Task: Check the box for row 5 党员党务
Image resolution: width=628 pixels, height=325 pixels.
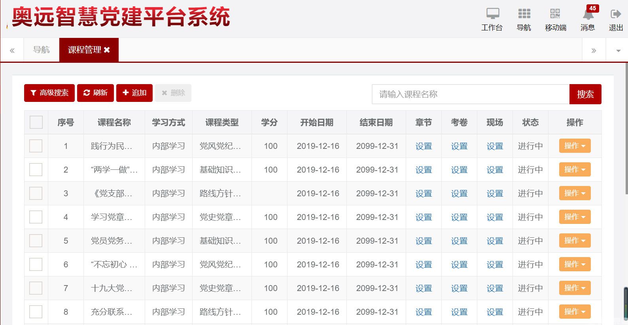Action: (x=36, y=241)
